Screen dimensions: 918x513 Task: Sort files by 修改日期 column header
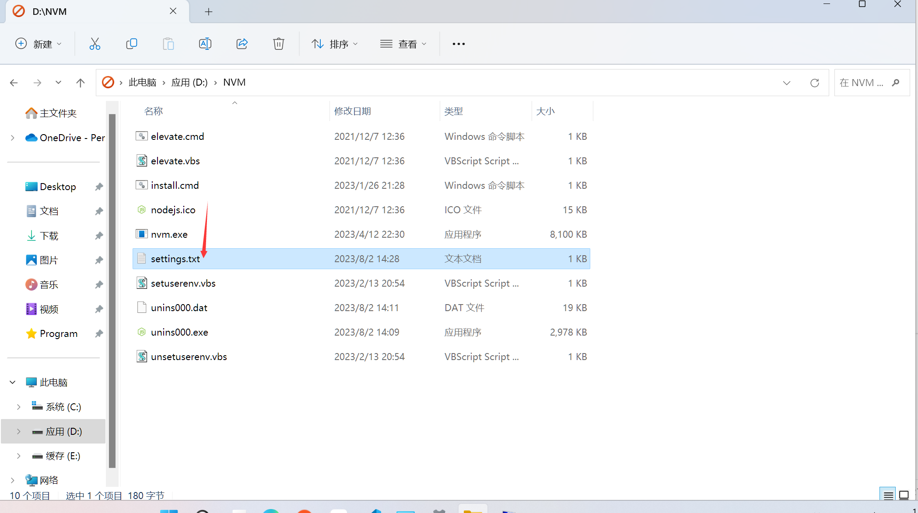tap(353, 111)
